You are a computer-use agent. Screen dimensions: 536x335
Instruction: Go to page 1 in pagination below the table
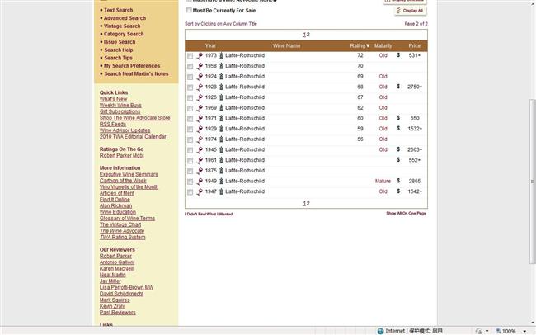(304, 203)
